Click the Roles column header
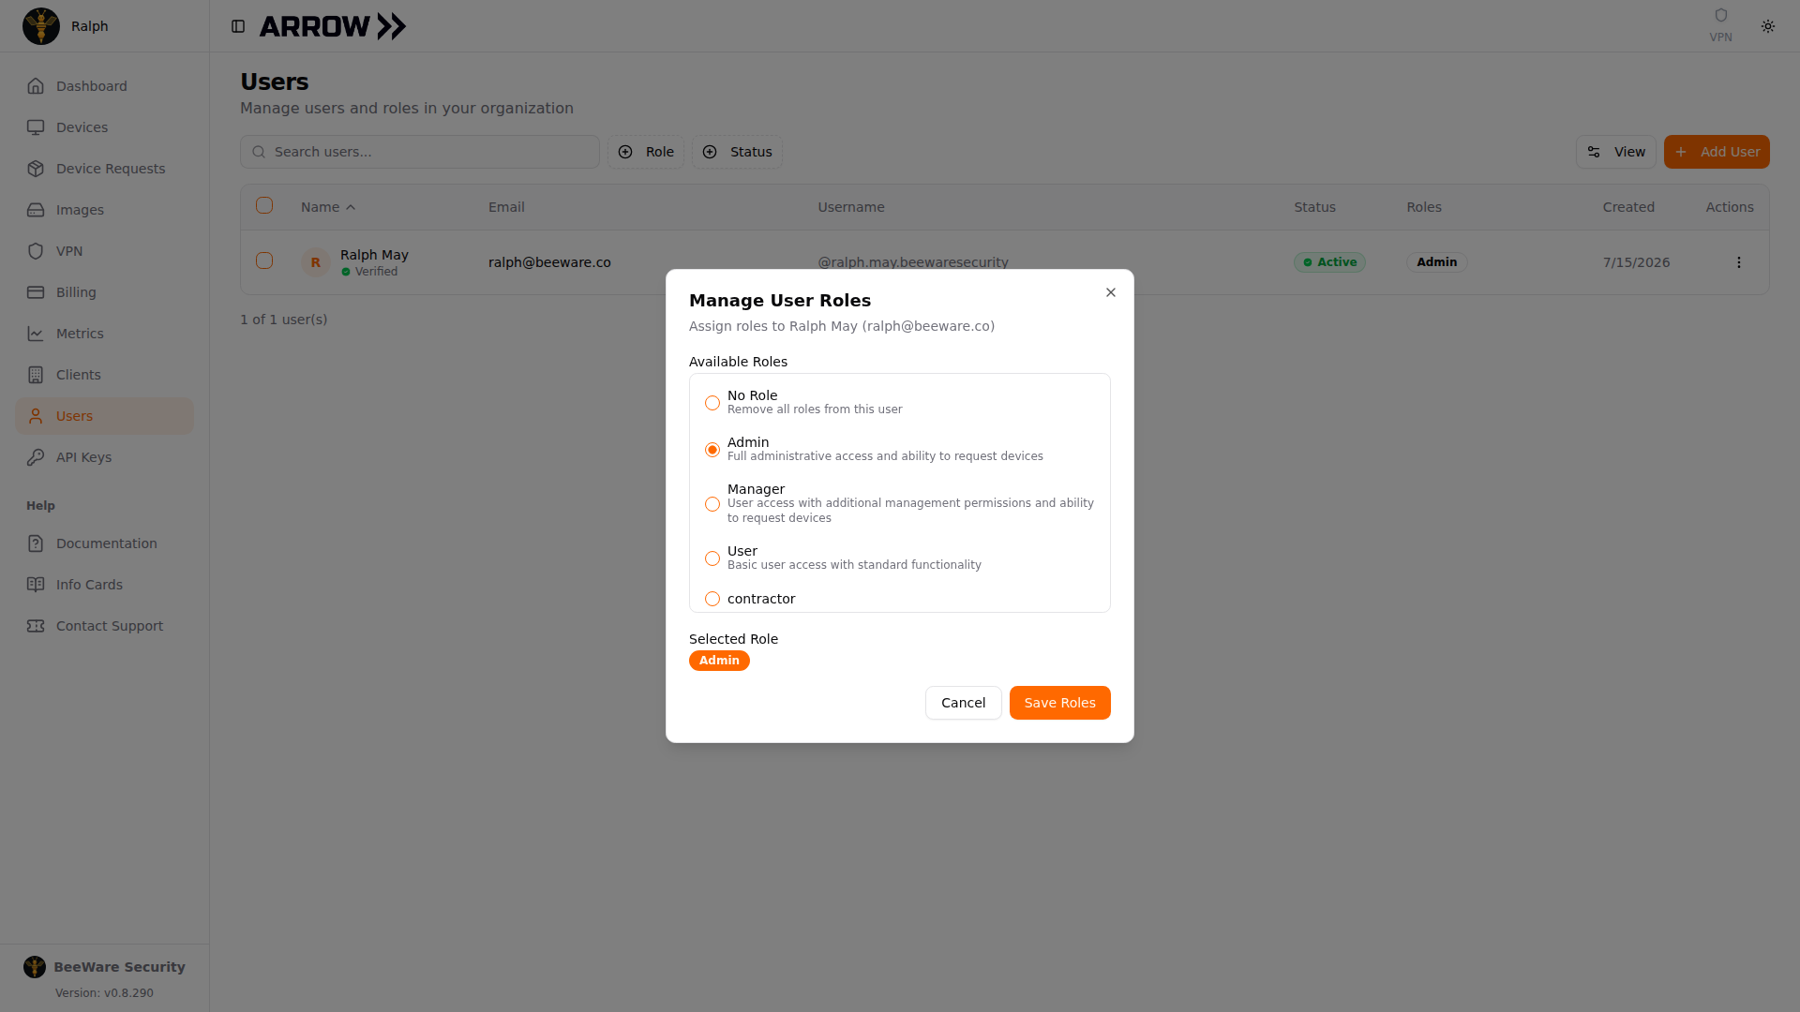The width and height of the screenshot is (1800, 1012). (x=1424, y=207)
